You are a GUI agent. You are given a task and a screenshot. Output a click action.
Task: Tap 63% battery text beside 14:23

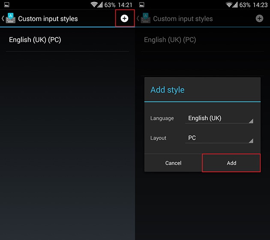tap(245, 5)
